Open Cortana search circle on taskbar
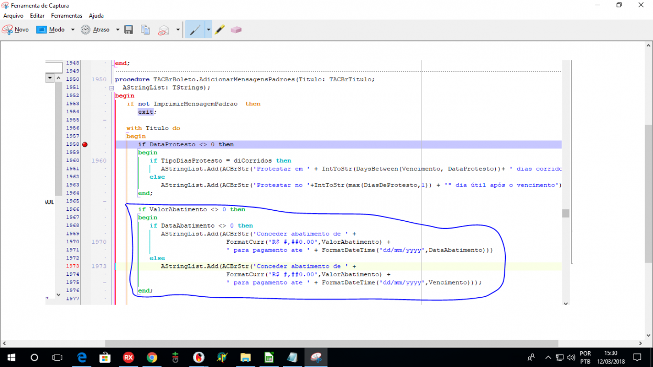The image size is (653, 367). point(35,358)
